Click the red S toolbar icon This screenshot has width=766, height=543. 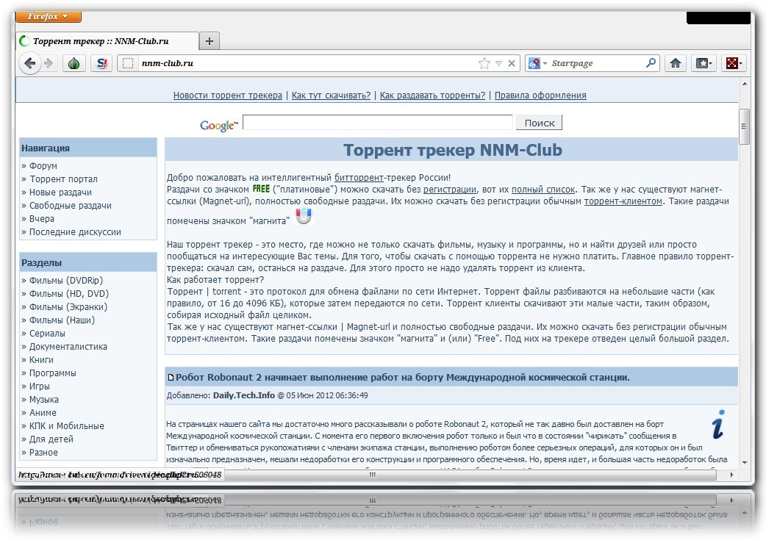point(101,63)
